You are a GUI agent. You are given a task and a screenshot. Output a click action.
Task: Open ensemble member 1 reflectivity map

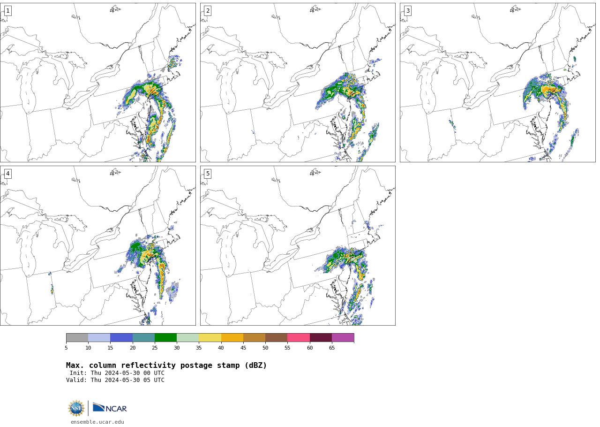coord(97,83)
